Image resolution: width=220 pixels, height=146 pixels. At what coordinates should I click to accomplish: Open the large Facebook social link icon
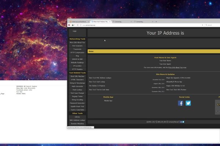[180, 103]
